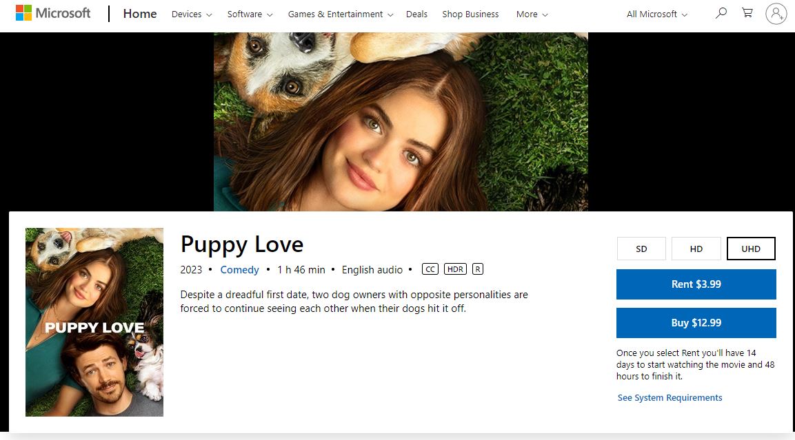Open See System Requirements link
The height and width of the screenshot is (440, 795).
point(670,397)
